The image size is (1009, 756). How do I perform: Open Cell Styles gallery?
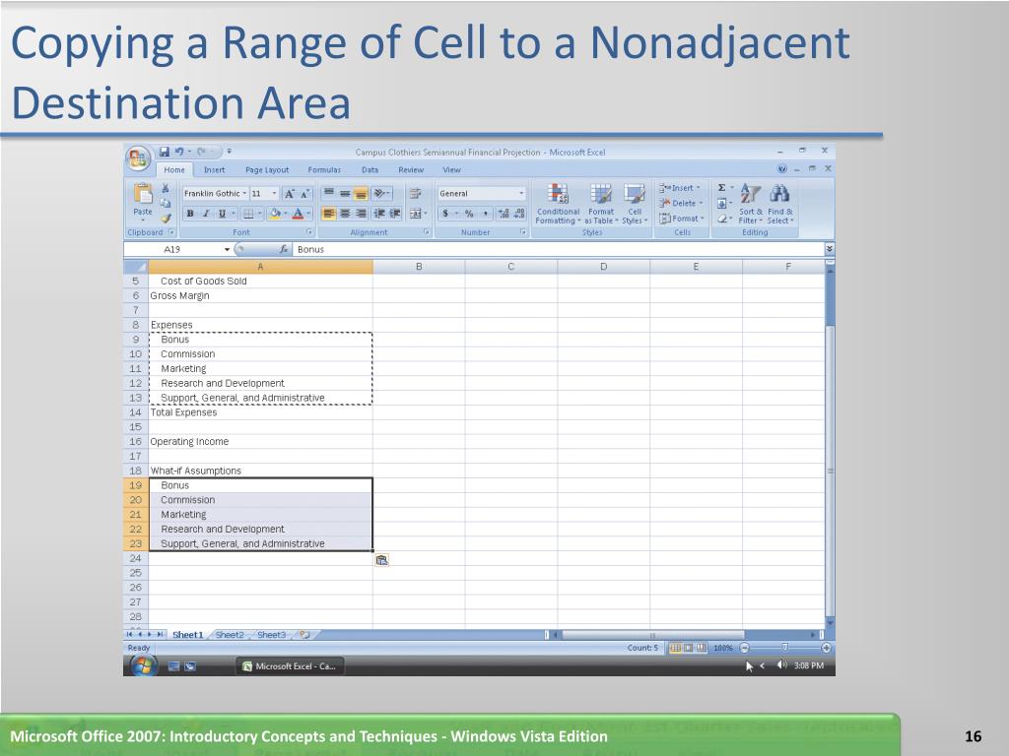(635, 204)
